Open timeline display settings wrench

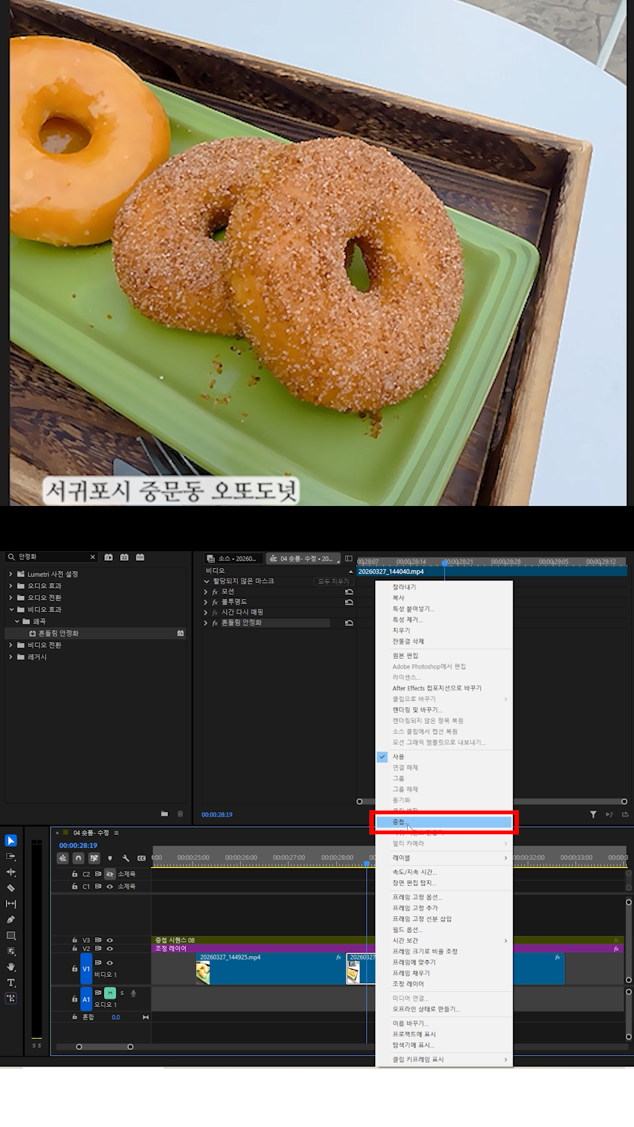126,858
